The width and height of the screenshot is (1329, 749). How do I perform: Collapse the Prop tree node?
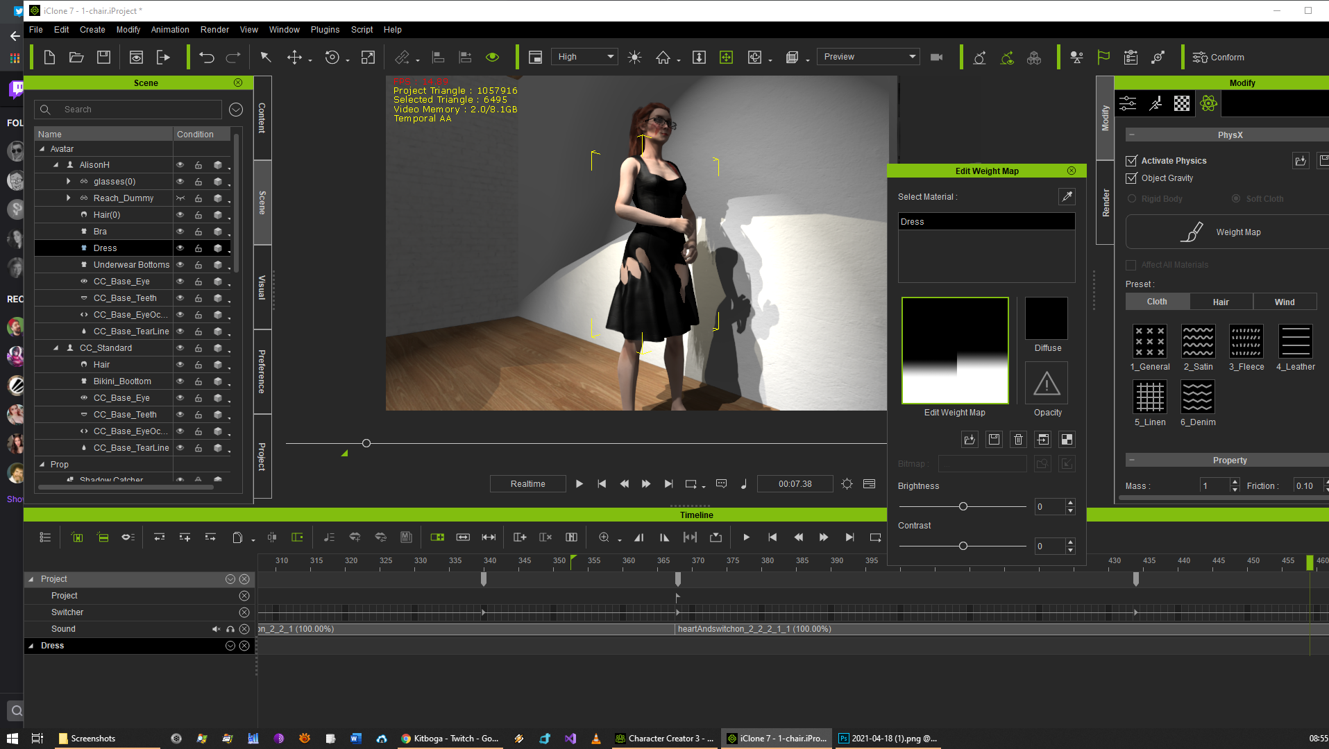tap(42, 465)
